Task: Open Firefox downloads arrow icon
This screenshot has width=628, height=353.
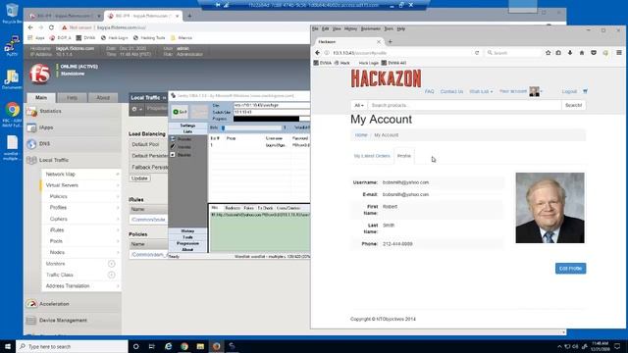Action: (570, 53)
